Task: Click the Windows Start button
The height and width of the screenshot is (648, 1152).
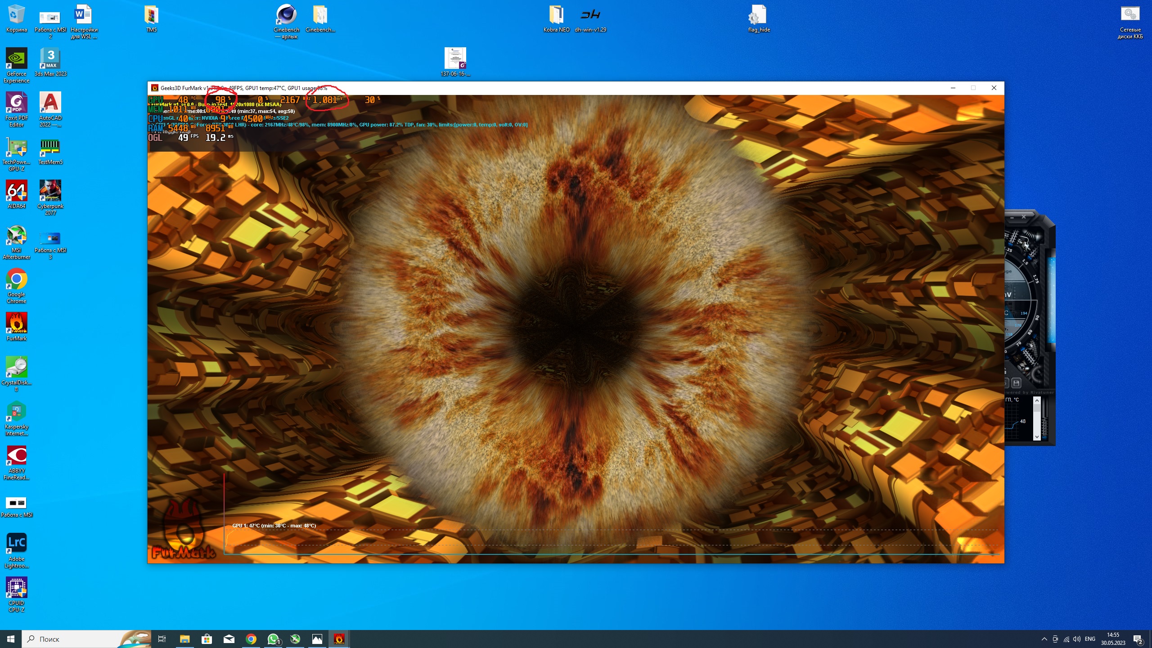Action: pyautogui.click(x=11, y=639)
